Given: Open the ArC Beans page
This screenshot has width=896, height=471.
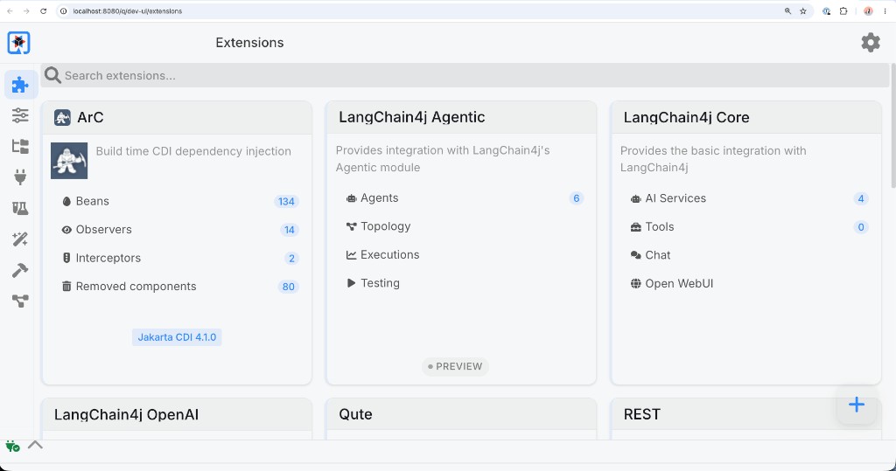Looking at the screenshot, I should pyautogui.click(x=92, y=201).
